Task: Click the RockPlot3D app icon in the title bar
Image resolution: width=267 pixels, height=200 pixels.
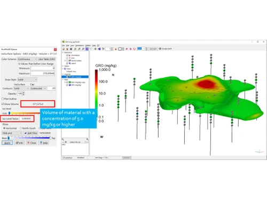Action: tap(63, 42)
